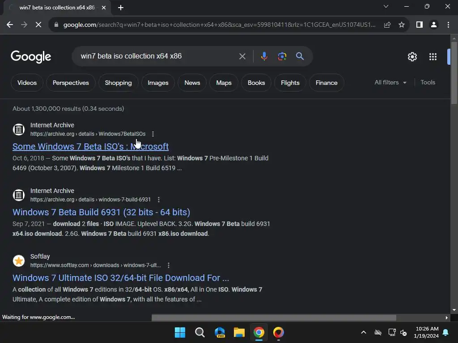The height and width of the screenshot is (343, 458).
Task: Search by voice microphone icon
Action: tap(264, 56)
